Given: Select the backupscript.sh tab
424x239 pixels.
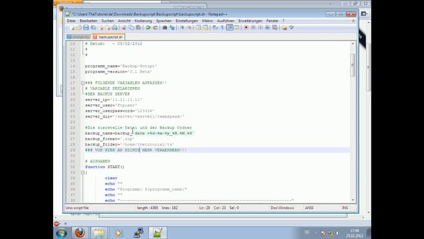Looking at the screenshot, I should point(108,37).
